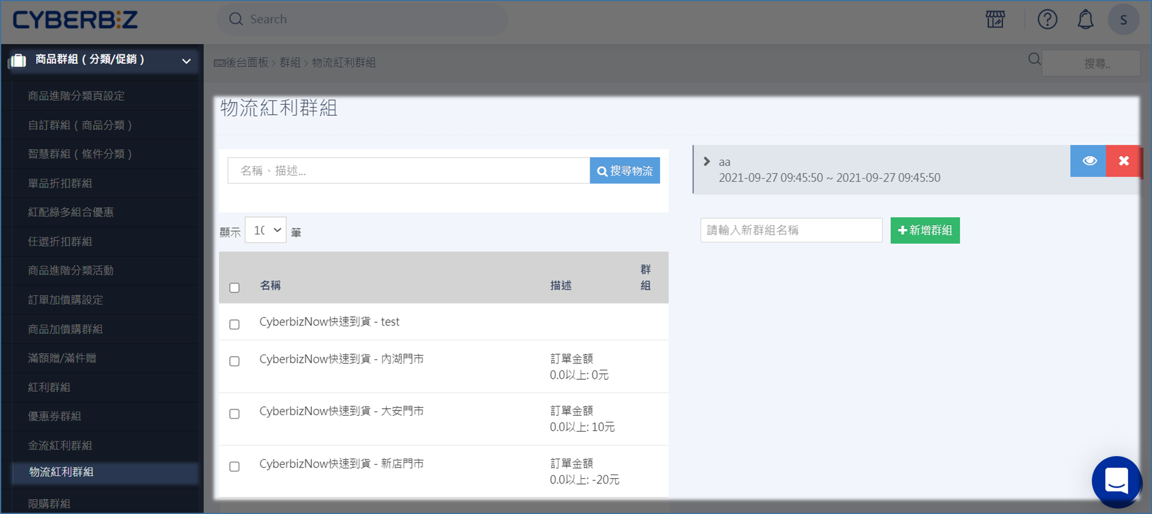Click CyberbizNow快速到貨 - test name
This screenshot has height=514, width=1152.
click(329, 322)
